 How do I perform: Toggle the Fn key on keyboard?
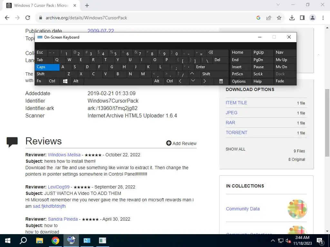click(41, 81)
